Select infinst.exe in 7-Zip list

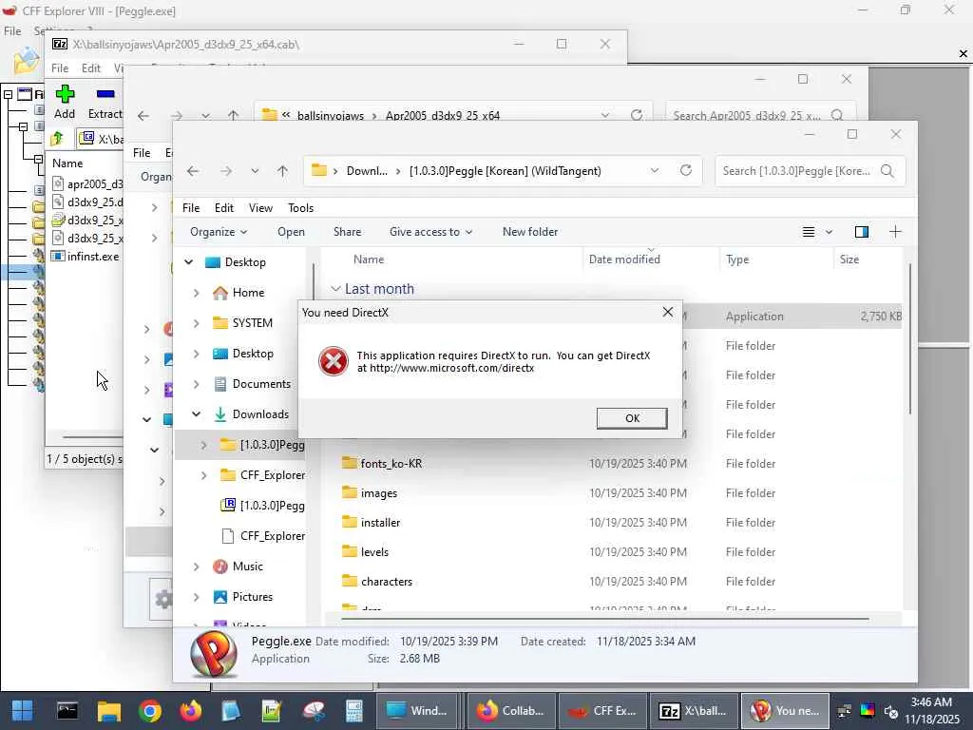pos(86,257)
